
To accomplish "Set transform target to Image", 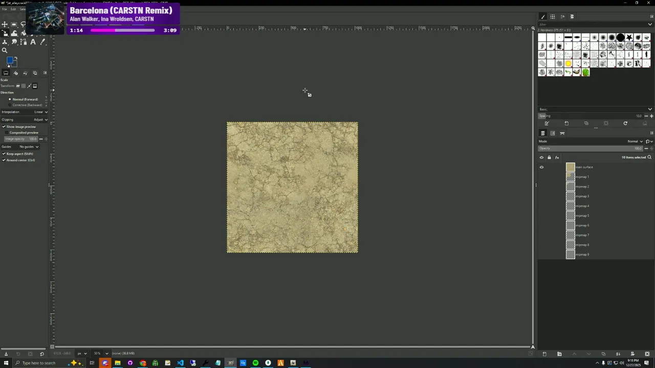I will click(35, 86).
